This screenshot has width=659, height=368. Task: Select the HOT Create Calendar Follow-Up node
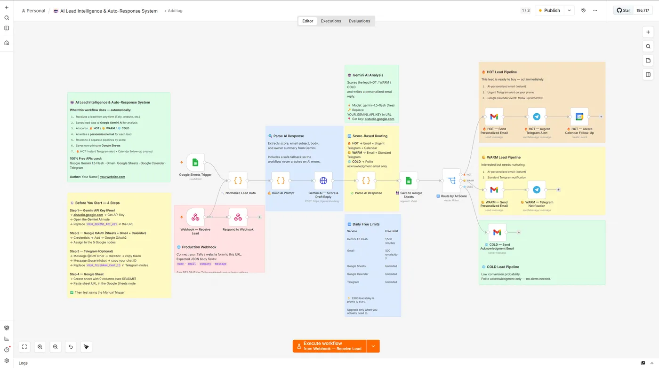point(579,117)
